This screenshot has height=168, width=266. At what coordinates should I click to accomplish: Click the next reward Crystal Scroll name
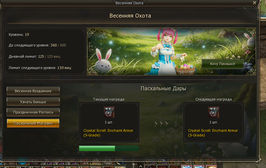213,133
